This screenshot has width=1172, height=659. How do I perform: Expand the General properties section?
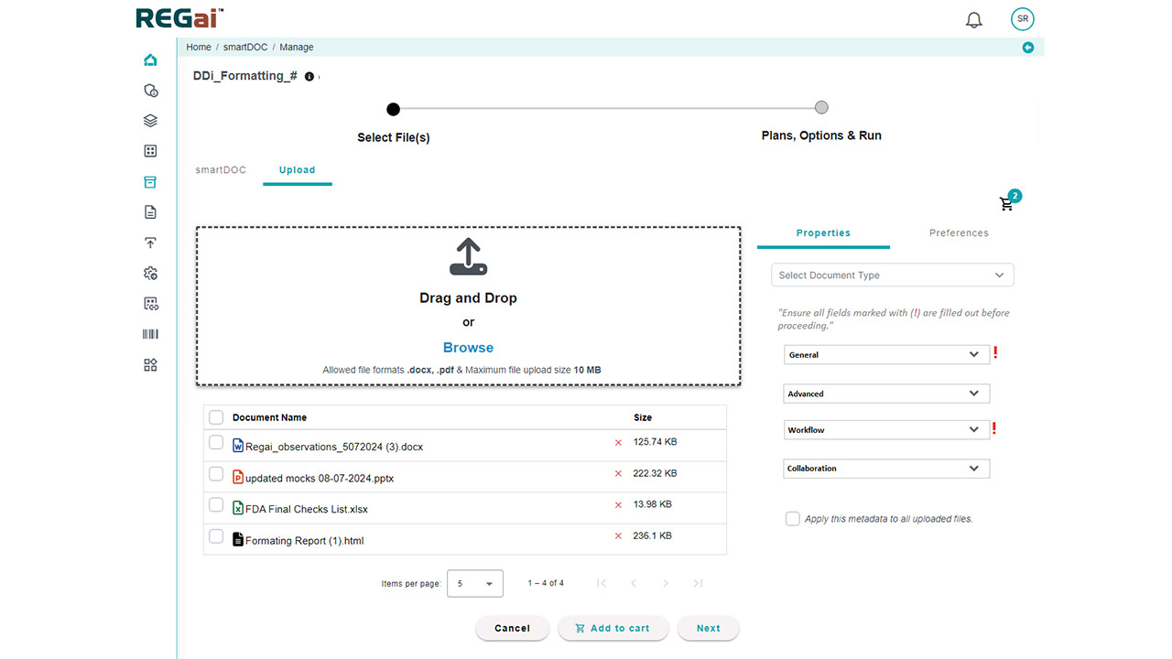click(x=886, y=355)
